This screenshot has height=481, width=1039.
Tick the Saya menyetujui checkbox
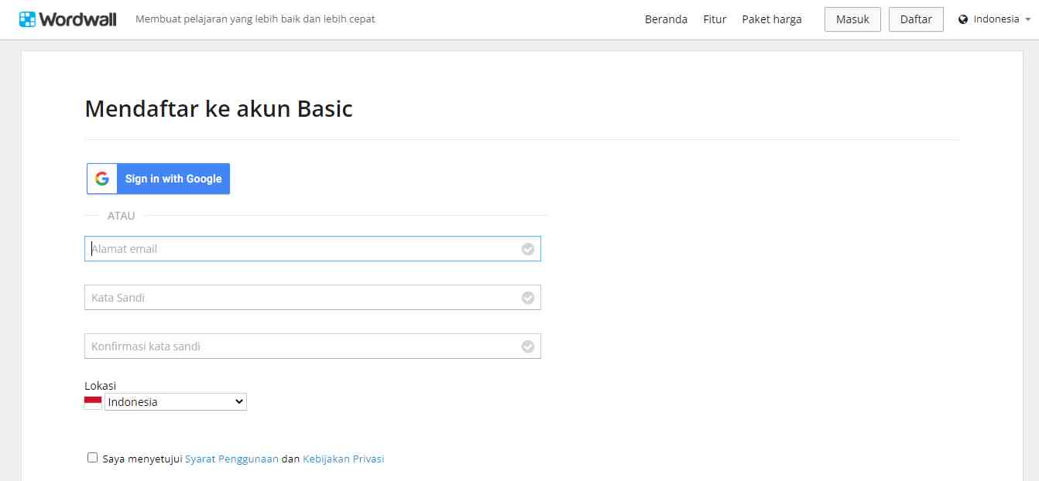tap(93, 458)
